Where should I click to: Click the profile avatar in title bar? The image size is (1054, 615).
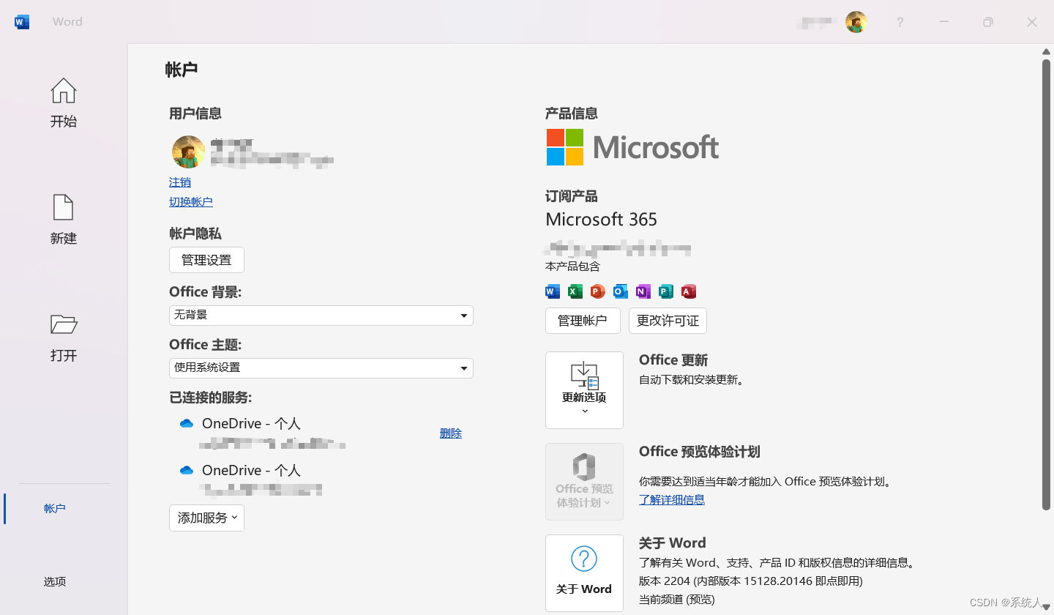[856, 22]
